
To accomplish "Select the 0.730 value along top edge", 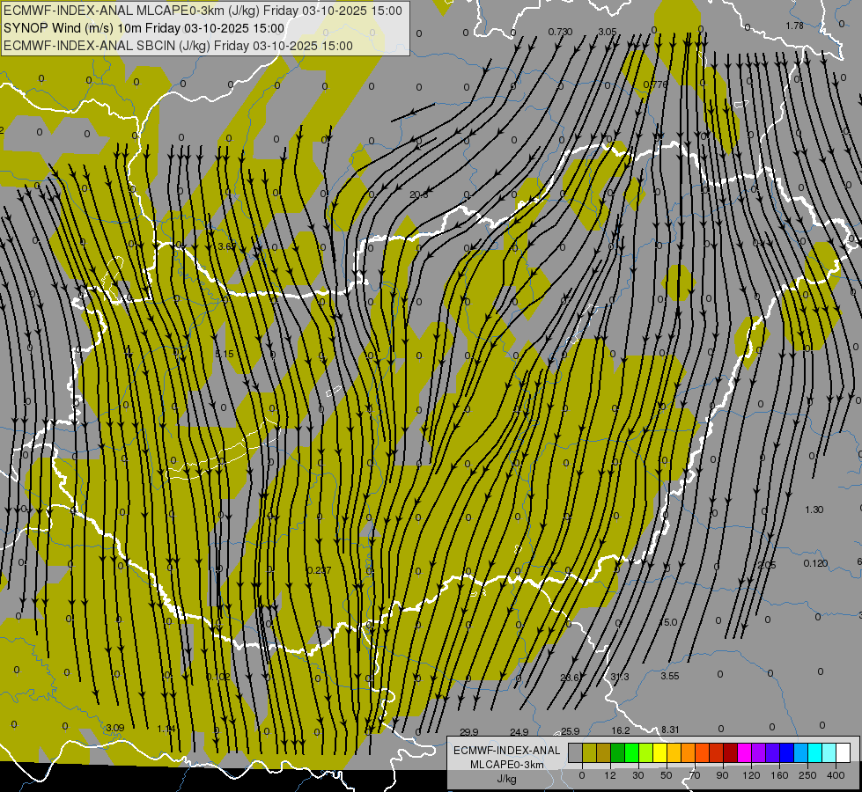I will tap(560, 33).
